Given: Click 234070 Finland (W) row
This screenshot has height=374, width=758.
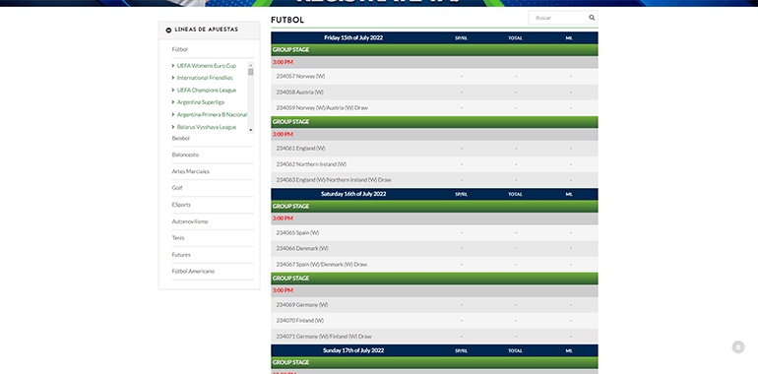Looking at the screenshot, I should [434, 321].
